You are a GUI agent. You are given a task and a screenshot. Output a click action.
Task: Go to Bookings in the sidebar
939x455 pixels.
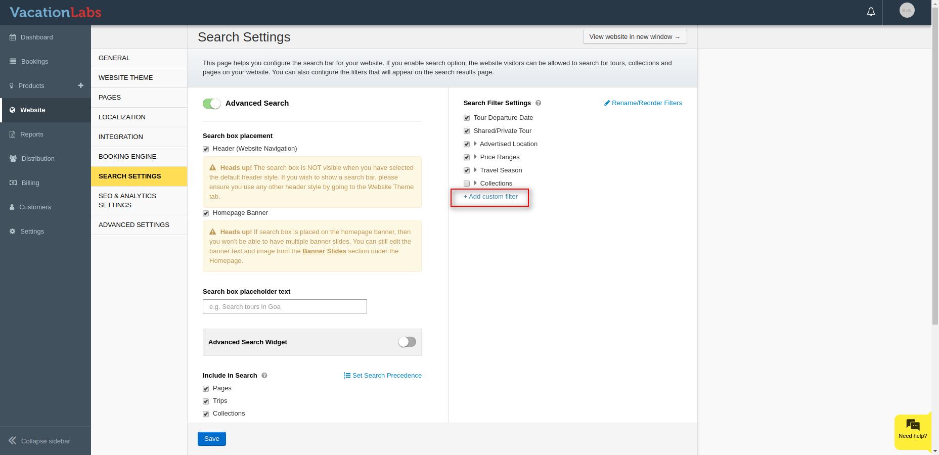34,62
